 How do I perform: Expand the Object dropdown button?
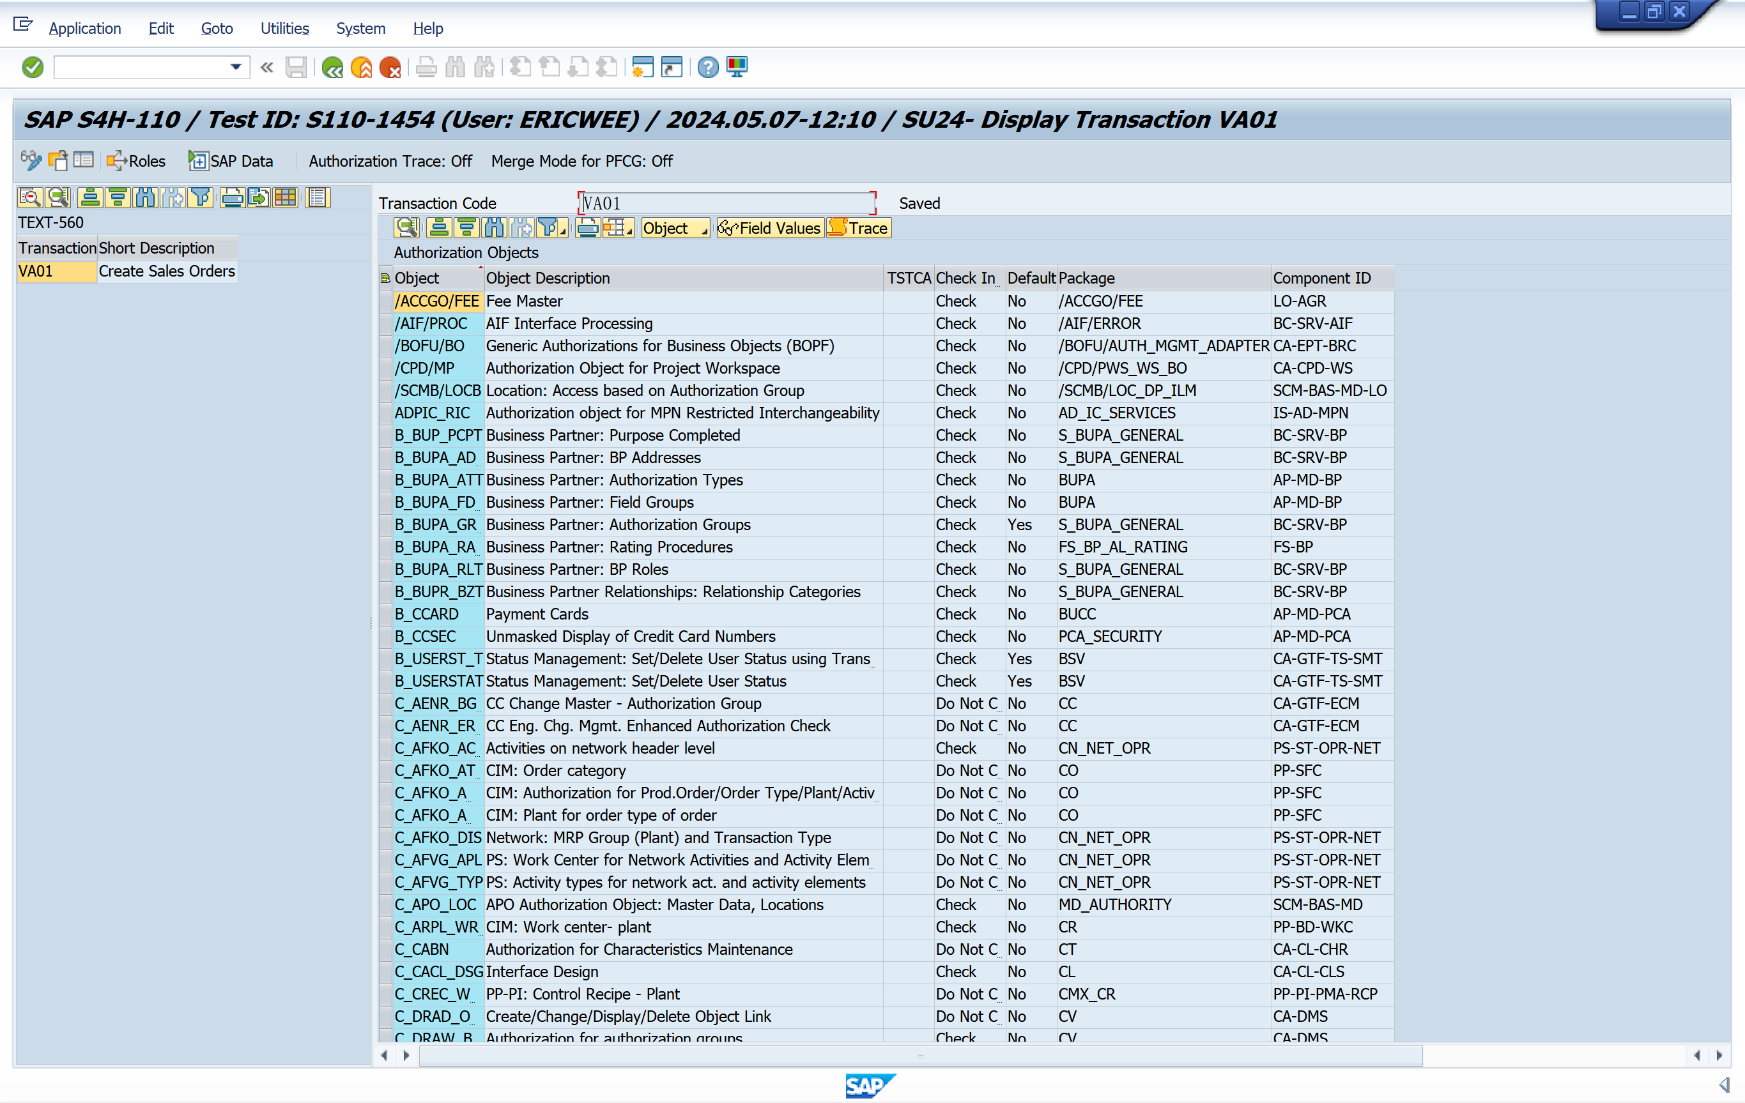674,229
